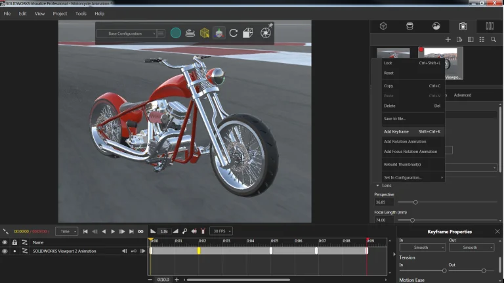Open the 30 FPS dropdown
Viewport: 504px width, 283px height.
pos(220,231)
